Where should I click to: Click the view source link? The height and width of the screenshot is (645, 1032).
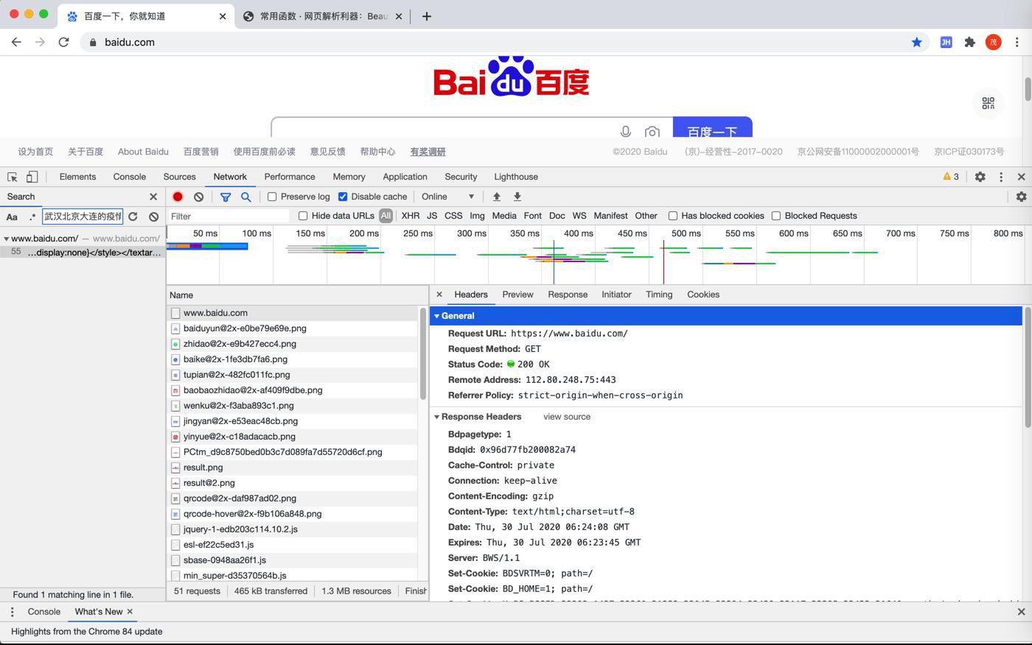[x=567, y=417]
